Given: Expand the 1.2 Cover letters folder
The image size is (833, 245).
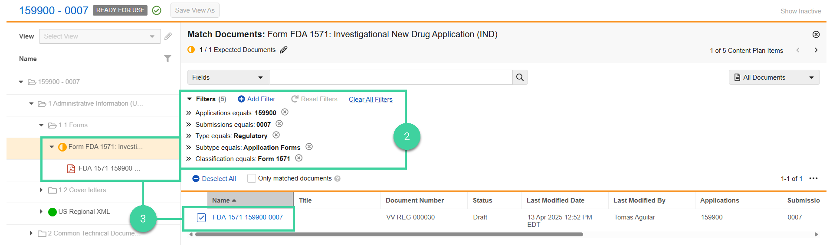Looking at the screenshot, I should click(41, 190).
